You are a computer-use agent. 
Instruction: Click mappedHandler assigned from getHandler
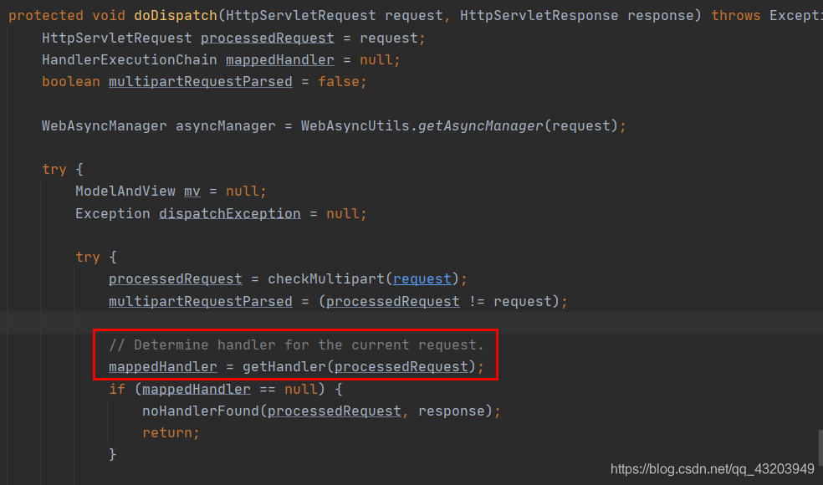pyautogui.click(x=163, y=366)
